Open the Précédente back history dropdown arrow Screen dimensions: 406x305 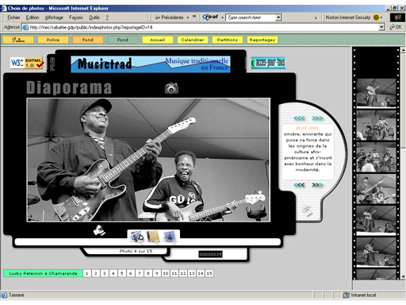click(188, 17)
